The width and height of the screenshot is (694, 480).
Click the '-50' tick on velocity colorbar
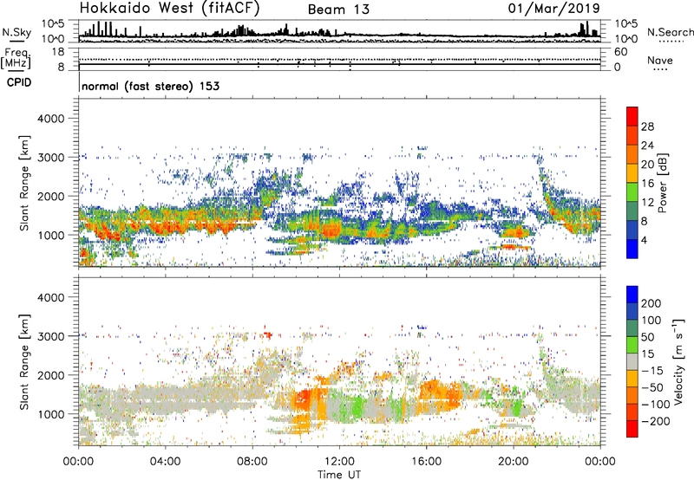651,387
